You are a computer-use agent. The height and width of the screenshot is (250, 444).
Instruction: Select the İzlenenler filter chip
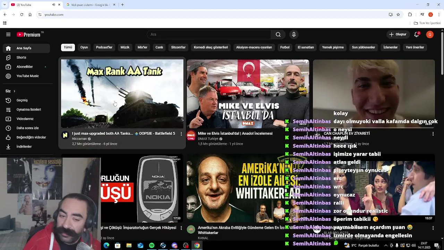pyautogui.click(x=391, y=47)
